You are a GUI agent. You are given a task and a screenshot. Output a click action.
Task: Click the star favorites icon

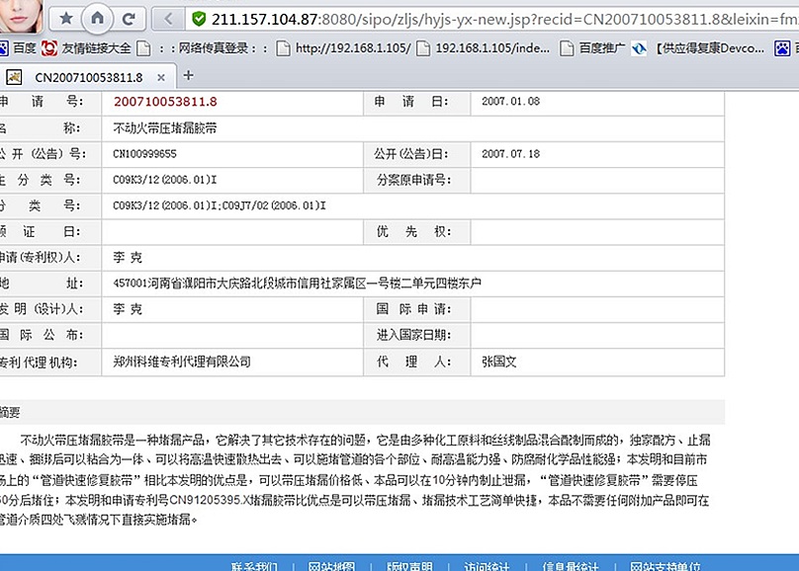coord(66,18)
